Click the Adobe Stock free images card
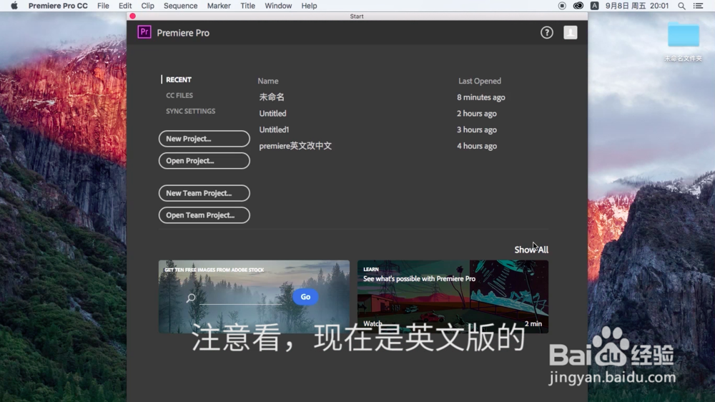Screen dimensions: 715x402 pos(254,297)
